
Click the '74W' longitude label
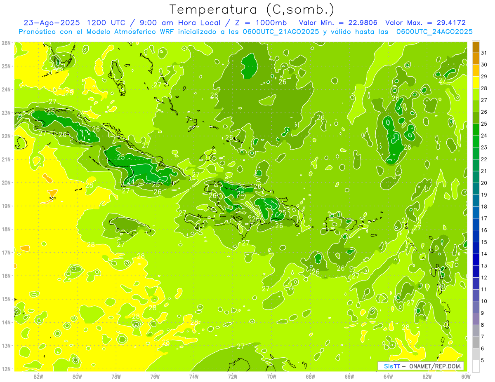click(x=194, y=376)
